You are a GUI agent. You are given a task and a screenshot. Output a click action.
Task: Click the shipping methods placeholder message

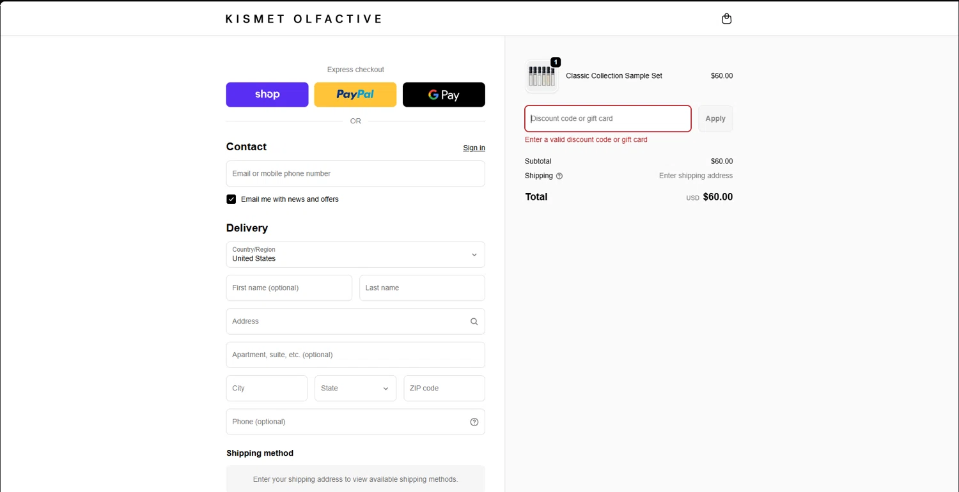coord(355,479)
